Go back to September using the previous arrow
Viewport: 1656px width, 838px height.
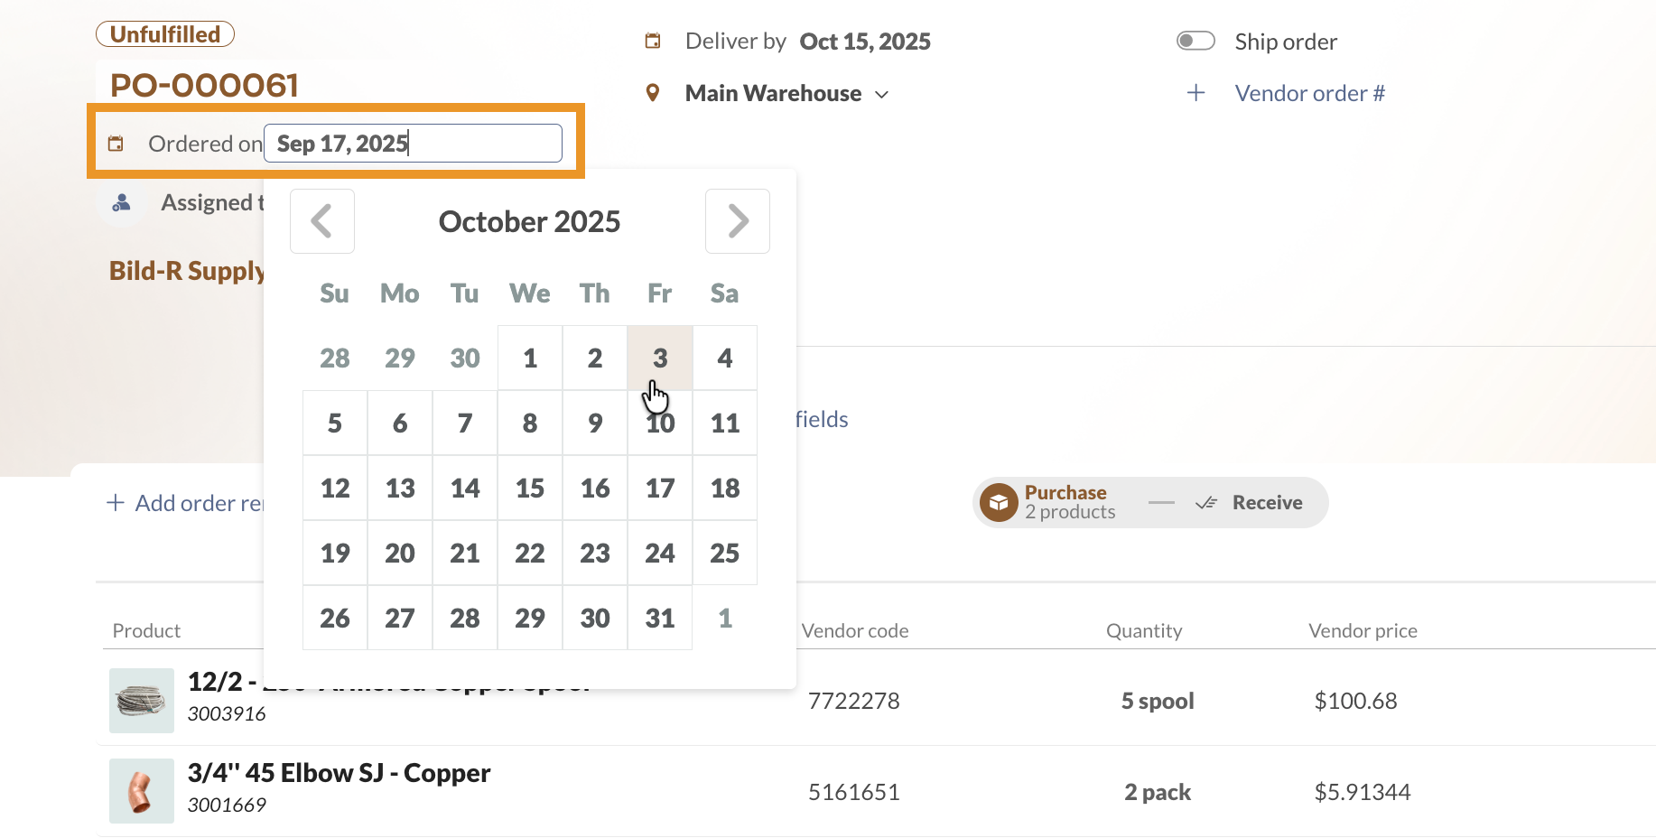321,221
